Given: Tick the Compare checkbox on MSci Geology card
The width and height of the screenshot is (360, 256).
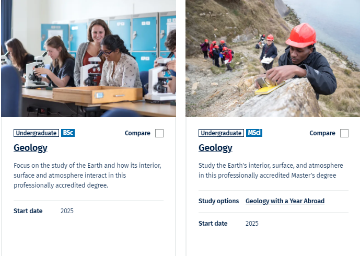Looking at the screenshot, I should pos(344,133).
